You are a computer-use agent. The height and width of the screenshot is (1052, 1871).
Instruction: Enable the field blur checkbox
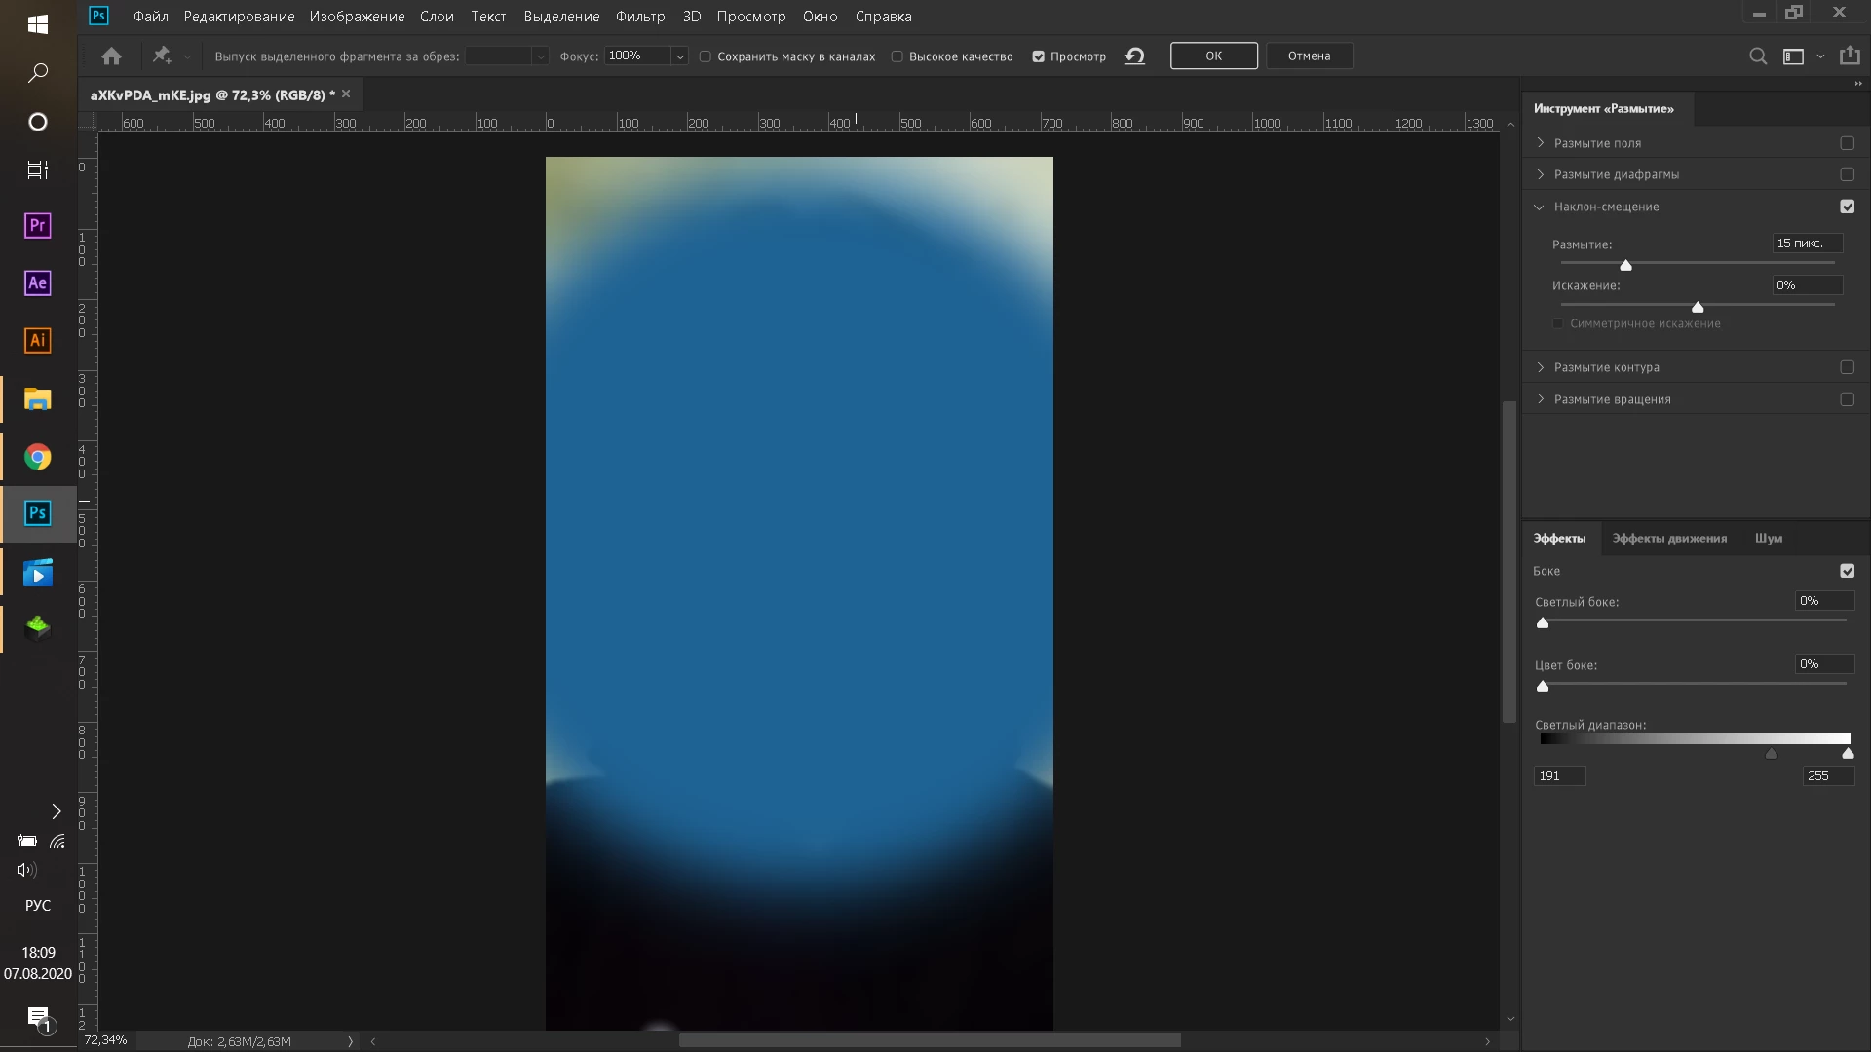[x=1847, y=143]
